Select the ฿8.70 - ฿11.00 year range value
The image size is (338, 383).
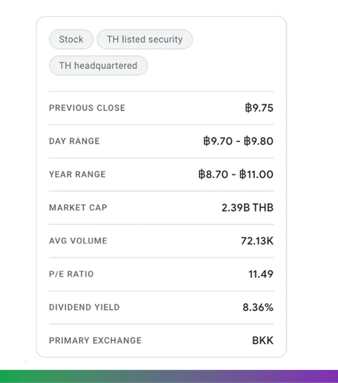click(236, 174)
